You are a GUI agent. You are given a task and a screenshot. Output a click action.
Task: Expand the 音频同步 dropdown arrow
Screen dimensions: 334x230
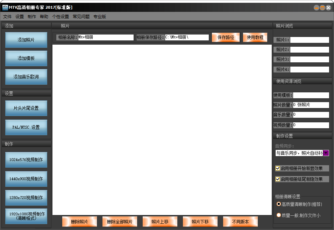pyautogui.click(x=326, y=153)
